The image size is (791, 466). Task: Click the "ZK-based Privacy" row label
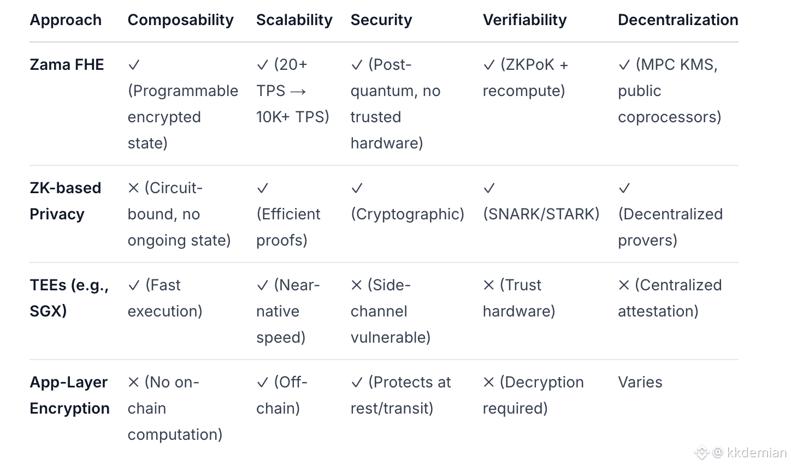pos(65,201)
